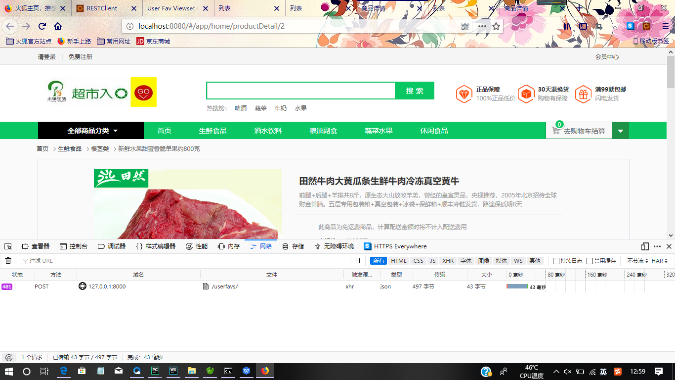Open the DevTools meatball menu
The image size is (675, 380).
(x=656, y=246)
